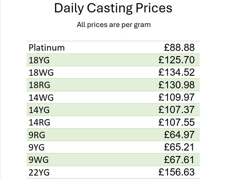Click the Daily Casting Prices title

point(113,8)
